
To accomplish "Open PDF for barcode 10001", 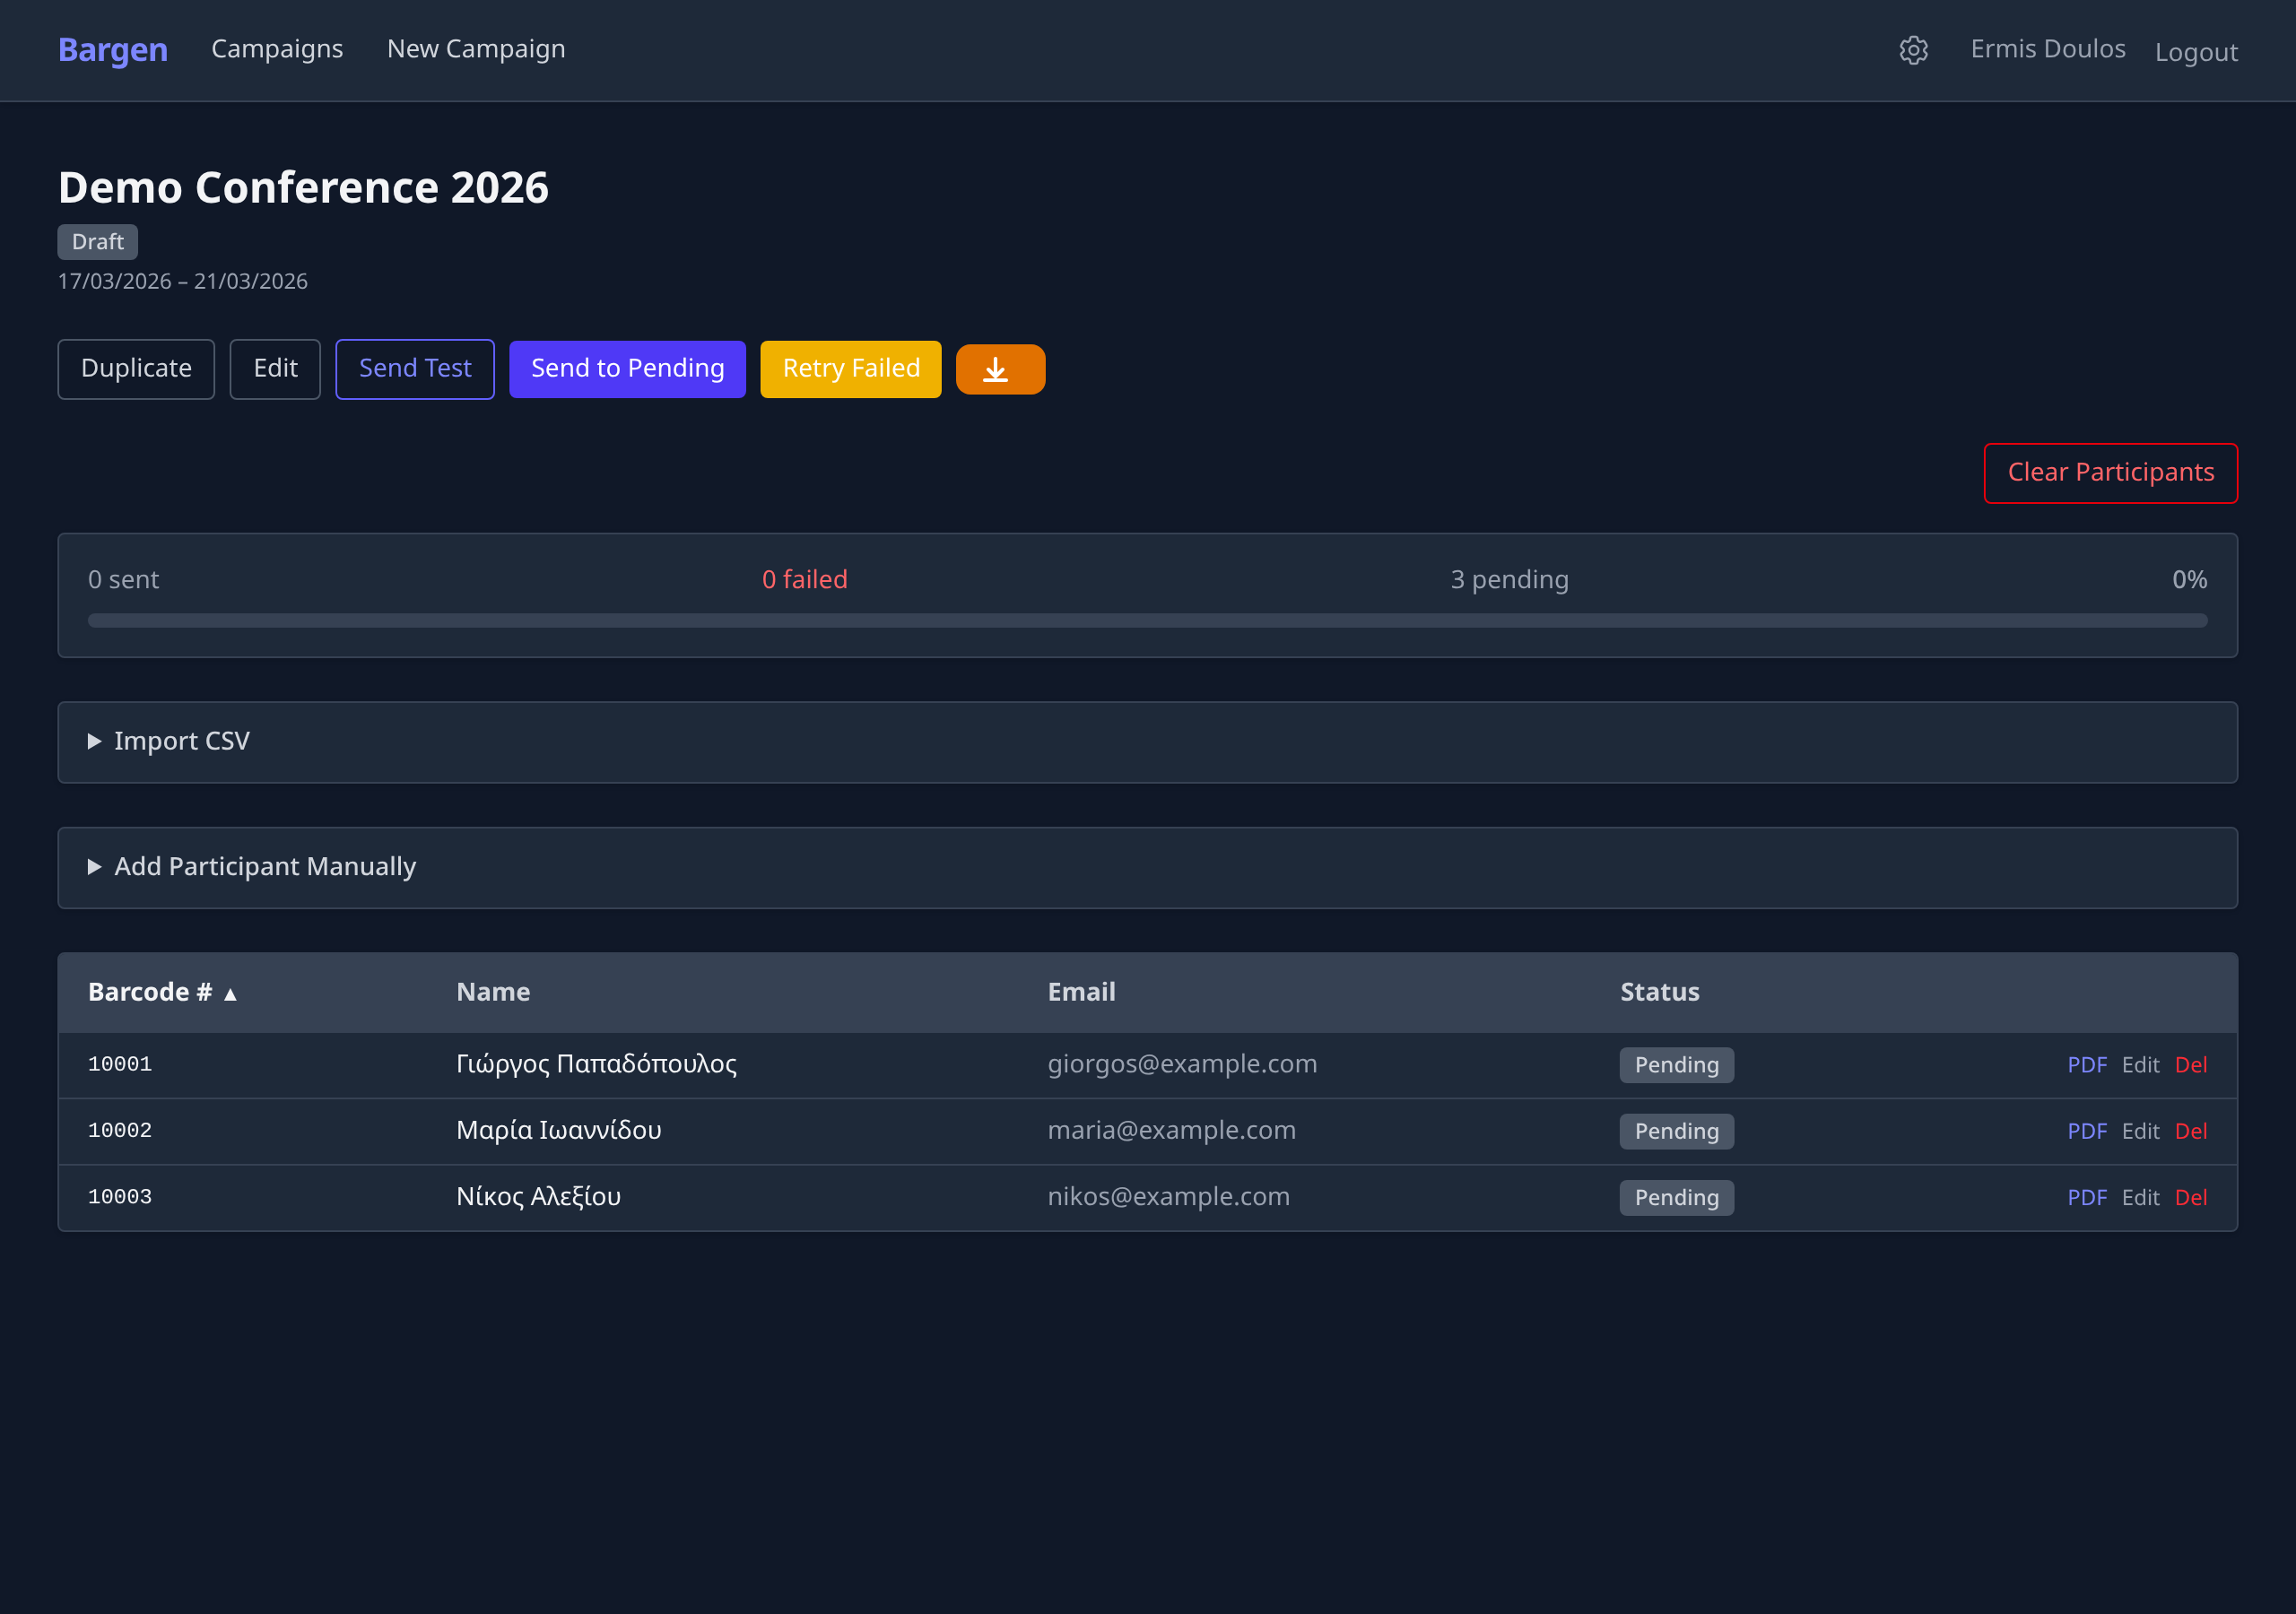I will pyautogui.click(x=2086, y=1065).
